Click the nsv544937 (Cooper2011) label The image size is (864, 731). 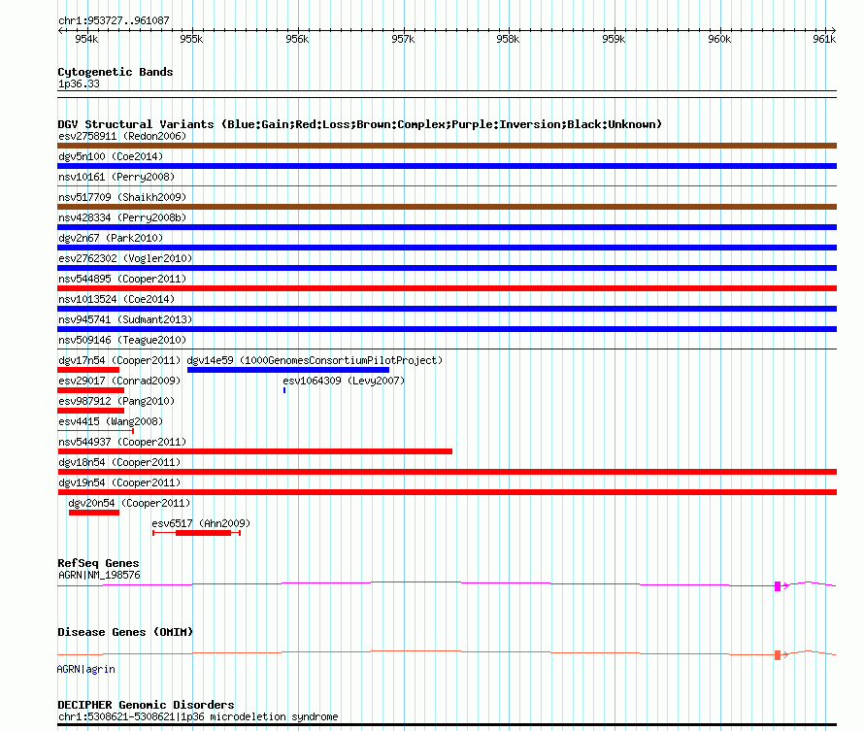pyautogui.click(x=122, y=442)
